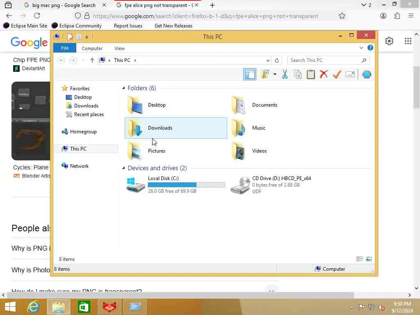Click Properties icon in quick access toolbar

click(70, 37)
